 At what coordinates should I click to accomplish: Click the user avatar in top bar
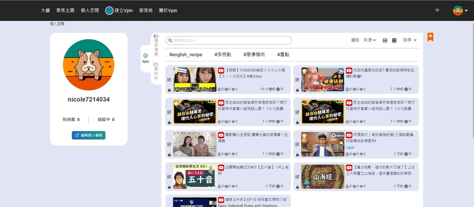click(458, 11)
